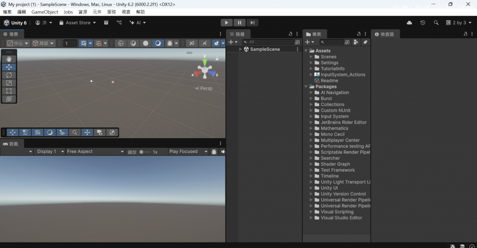Open the Jobs menu
Screen dimensions: 477x248
[x=68, y=12]
